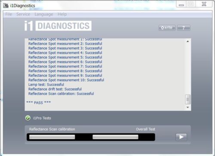
Task: Start the test with the play button
Action: 181,137
